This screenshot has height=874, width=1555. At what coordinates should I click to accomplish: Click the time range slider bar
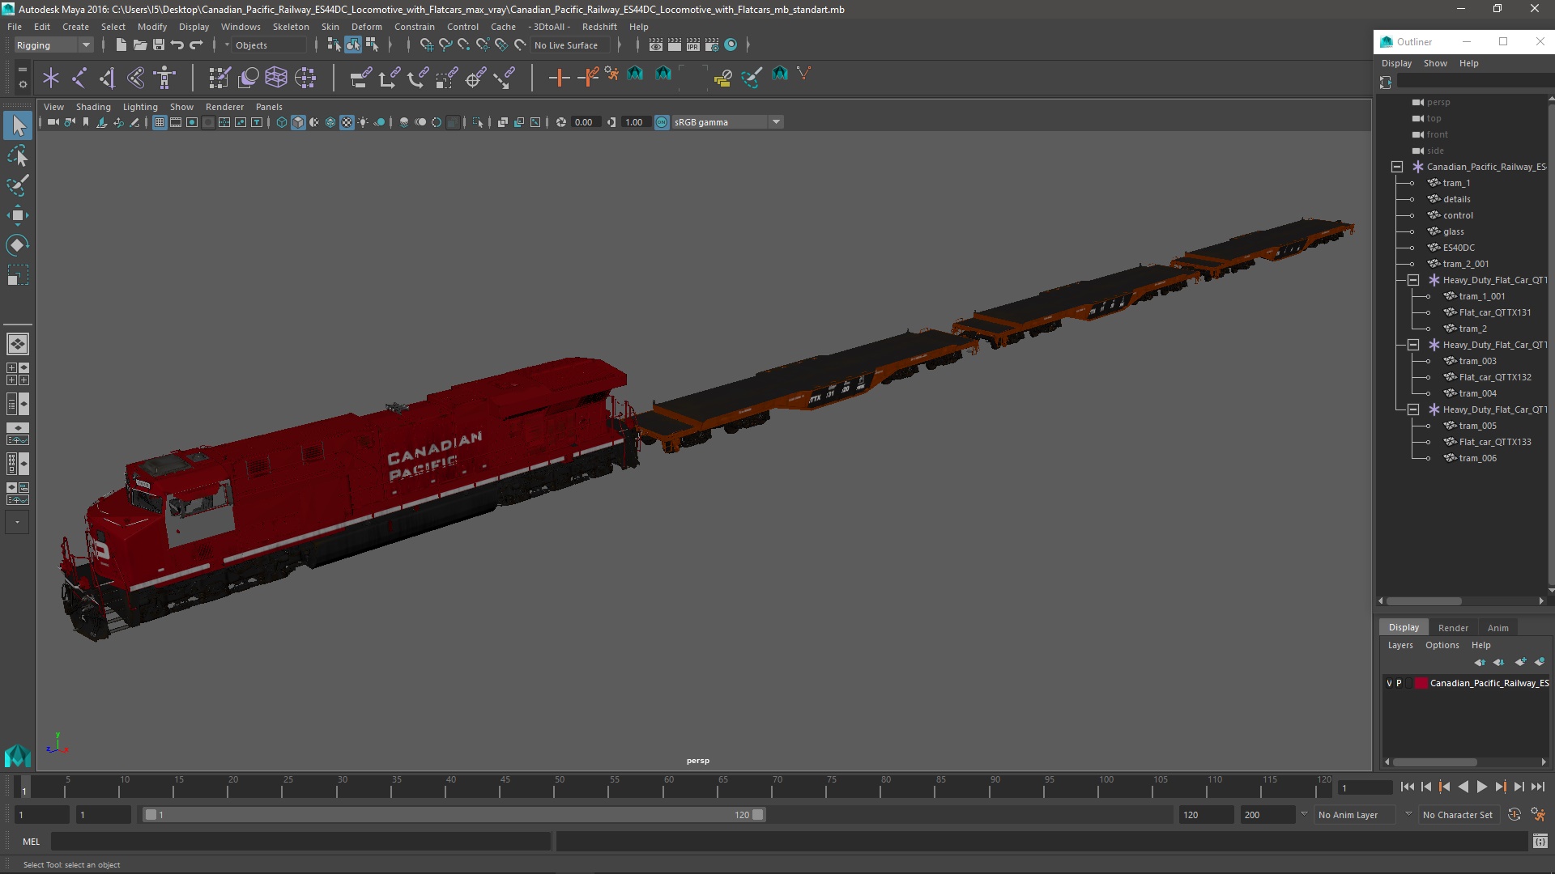[454, 815]
